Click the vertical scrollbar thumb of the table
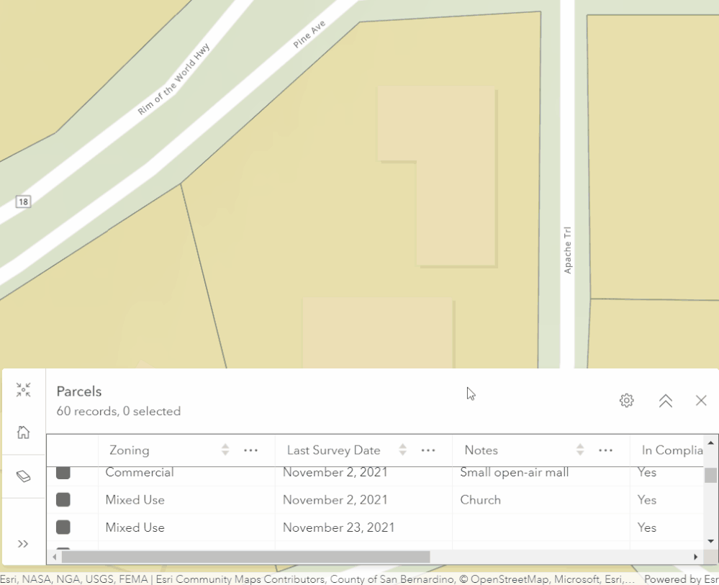This screenshot has width=719, height=585. pyautogui.click(x=711, y=475)
